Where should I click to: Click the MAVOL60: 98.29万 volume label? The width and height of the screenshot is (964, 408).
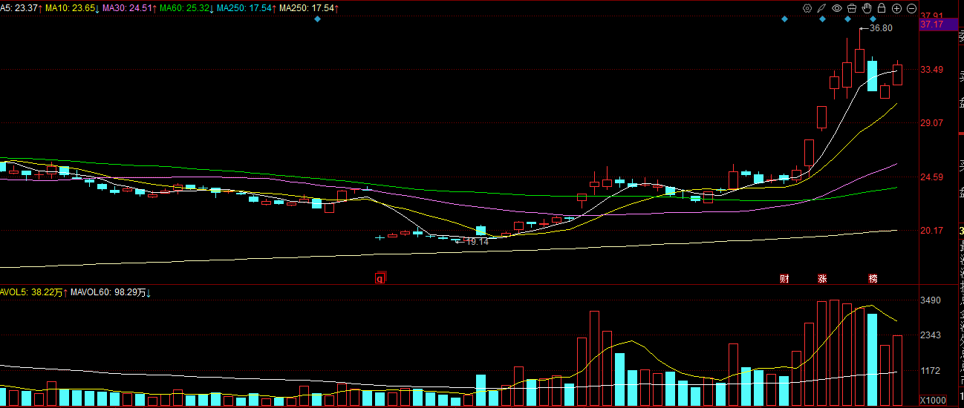111,292
